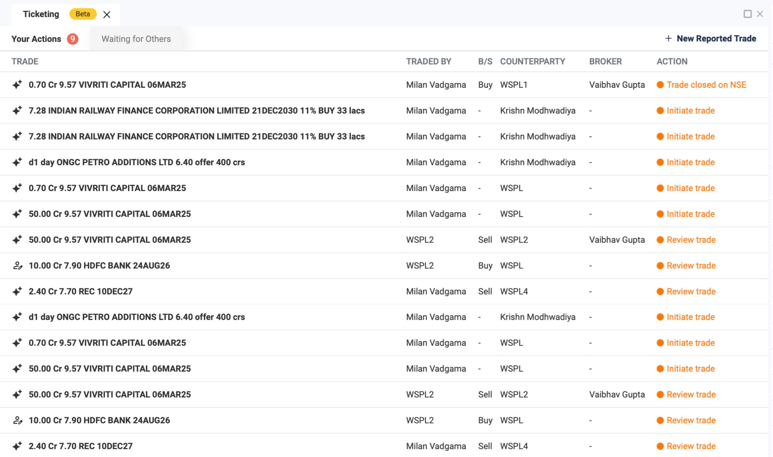Maximize the Ticketing panel with the square icon
Screen dimensions: 773x457
tap(747, 14)
